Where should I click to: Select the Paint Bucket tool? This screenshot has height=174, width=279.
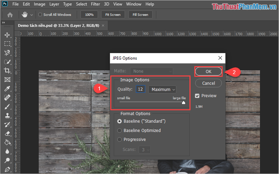tap(7, 143)
